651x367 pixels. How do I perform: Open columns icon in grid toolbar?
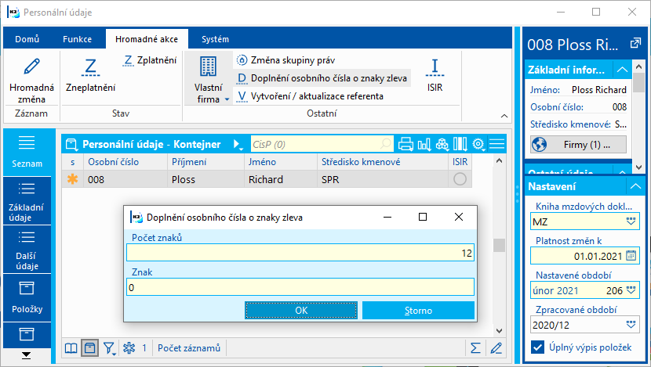[460, 144]
